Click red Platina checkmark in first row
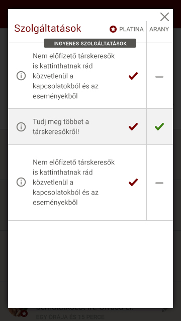 (133, 76)
